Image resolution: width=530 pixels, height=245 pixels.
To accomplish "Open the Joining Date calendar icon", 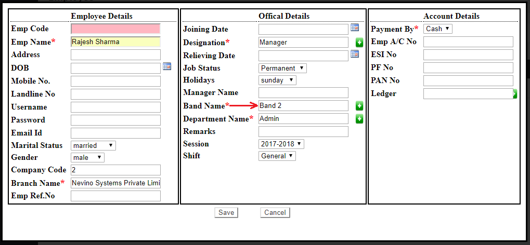I will [355, 28].
